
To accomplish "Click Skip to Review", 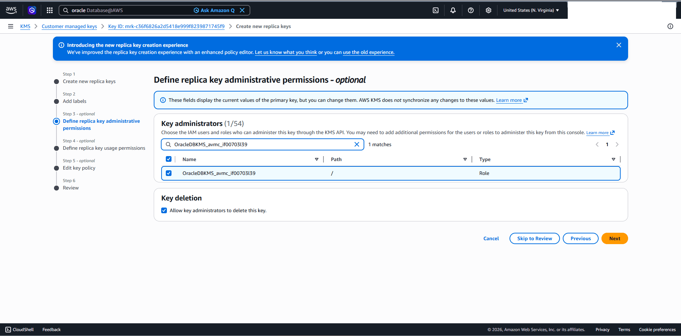I will pos(535,238).
